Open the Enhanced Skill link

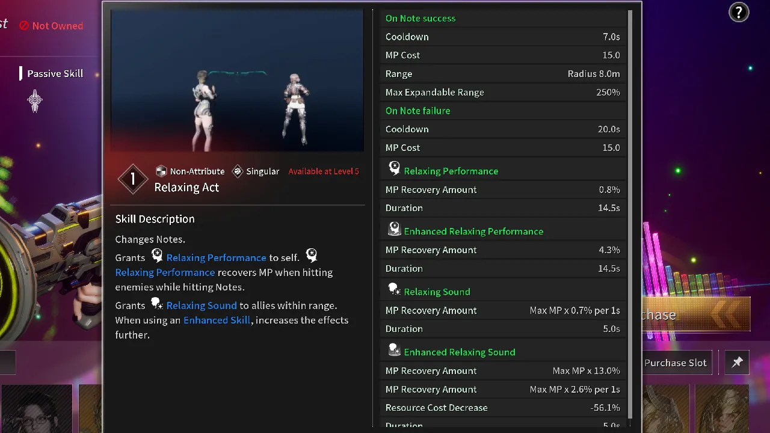click(x=217, y=320)
